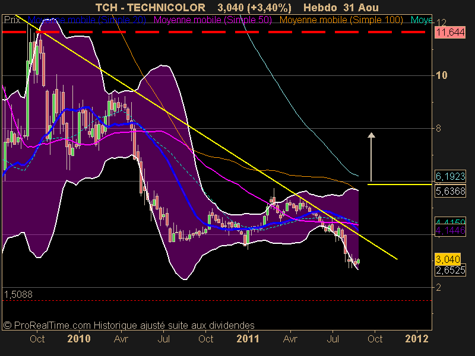The height and width of the screenshot is (356, 475).
Task: Select the Prix legend label
Action: click(12, 20)
